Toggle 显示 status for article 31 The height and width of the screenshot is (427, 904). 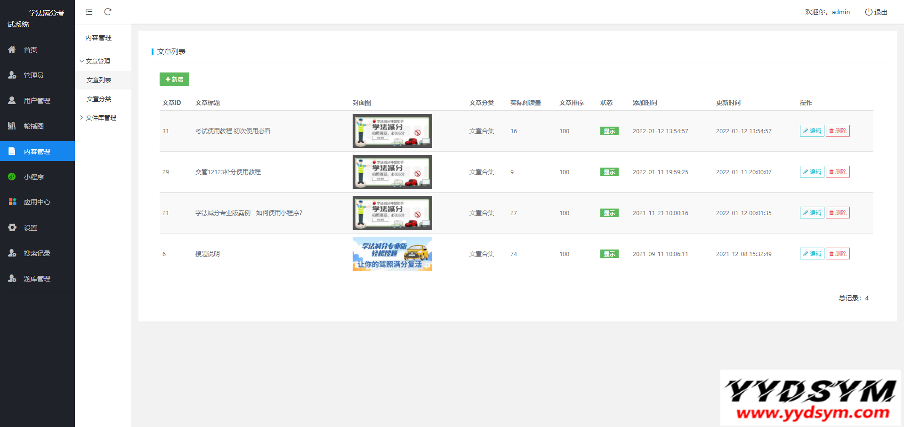[609, 131]
